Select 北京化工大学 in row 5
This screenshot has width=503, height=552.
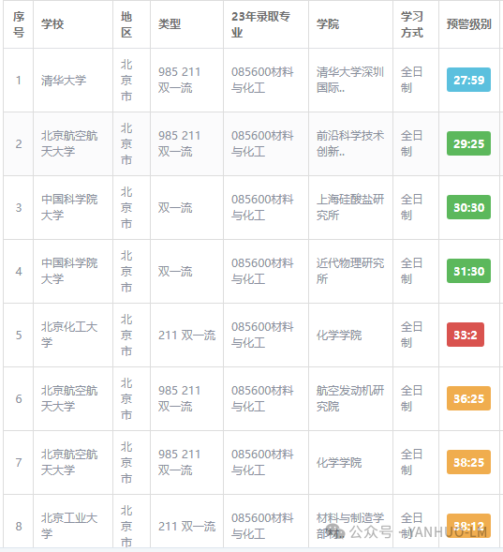tap(69, 335)
